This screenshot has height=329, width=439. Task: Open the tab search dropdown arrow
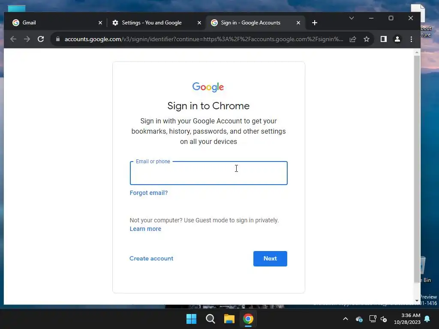(x=352, y=18)
